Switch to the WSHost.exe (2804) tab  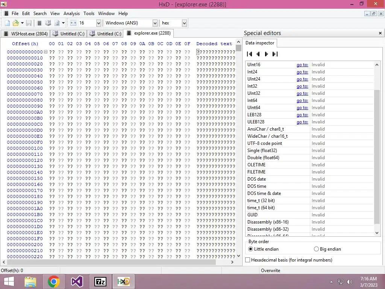(26, 33)
